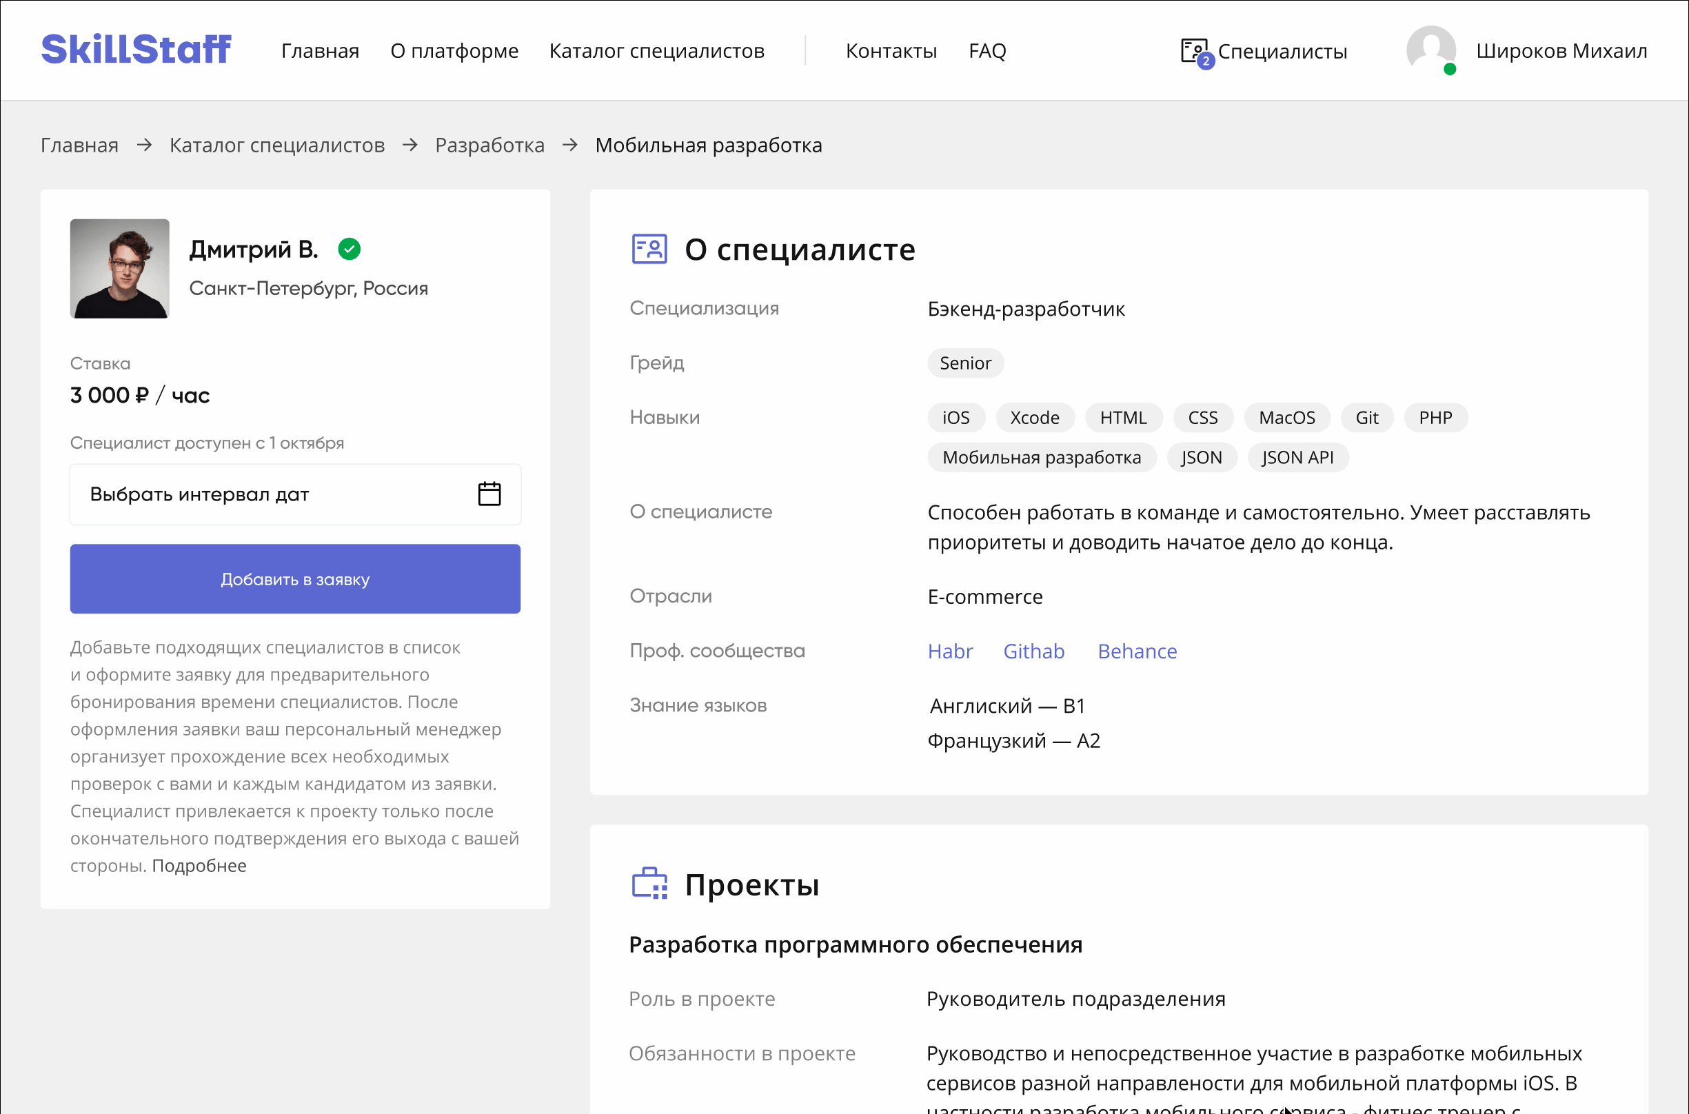Click the О специалисте section icon
The image size is (1689, 1114).
(x=649, y=250)
